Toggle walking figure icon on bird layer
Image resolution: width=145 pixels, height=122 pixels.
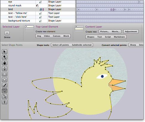43,10
